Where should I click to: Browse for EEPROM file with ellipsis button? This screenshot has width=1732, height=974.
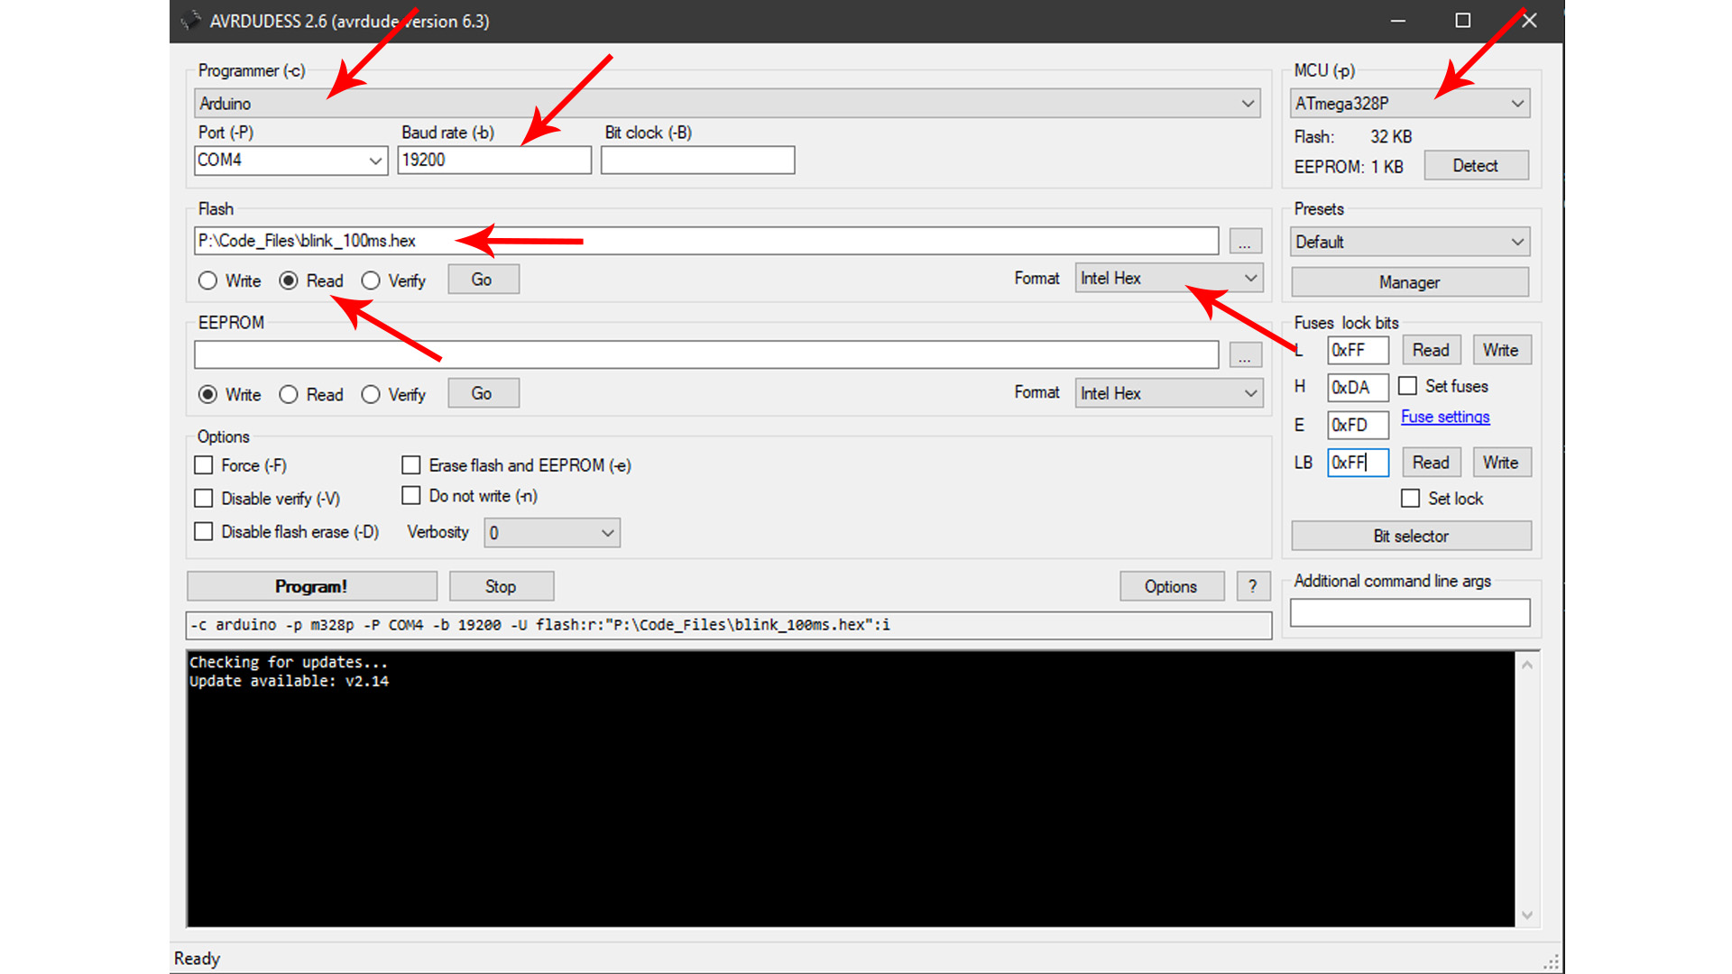point(1245,355)
